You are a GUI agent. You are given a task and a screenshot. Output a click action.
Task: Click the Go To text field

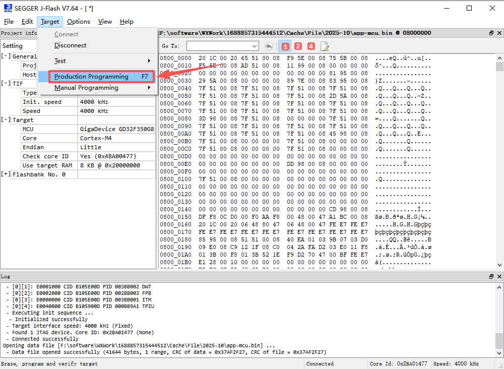click(x=219, y=46)
